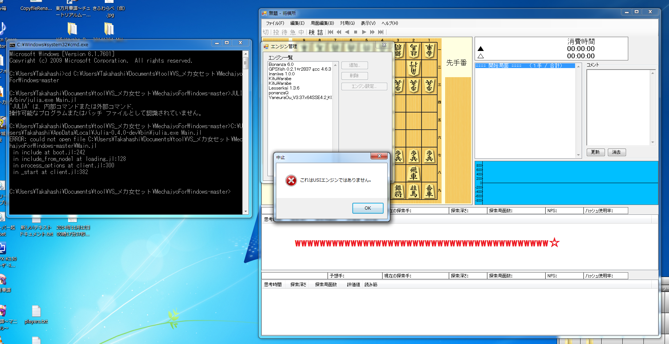Click the 切 toolbar icon in 将棋所

click(266, 32)
